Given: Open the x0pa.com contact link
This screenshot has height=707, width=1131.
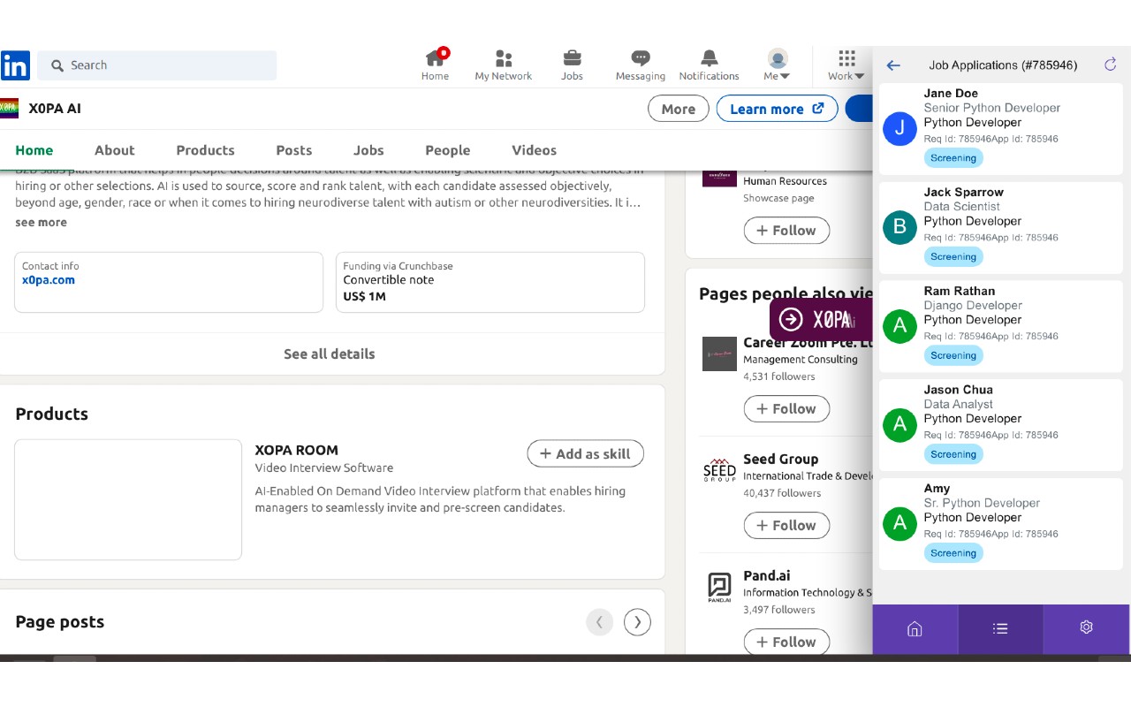Looking at the screenshot, I should (49, 280).
